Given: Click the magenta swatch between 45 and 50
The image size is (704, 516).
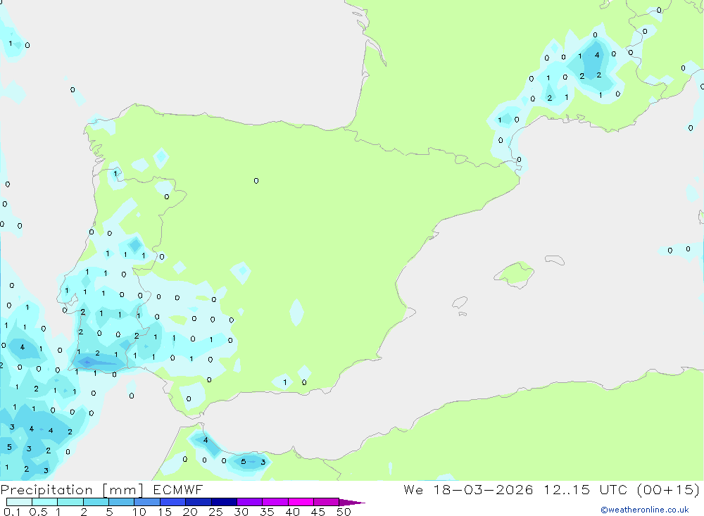Looking at the screenshot, I should [x=326, y=502].
